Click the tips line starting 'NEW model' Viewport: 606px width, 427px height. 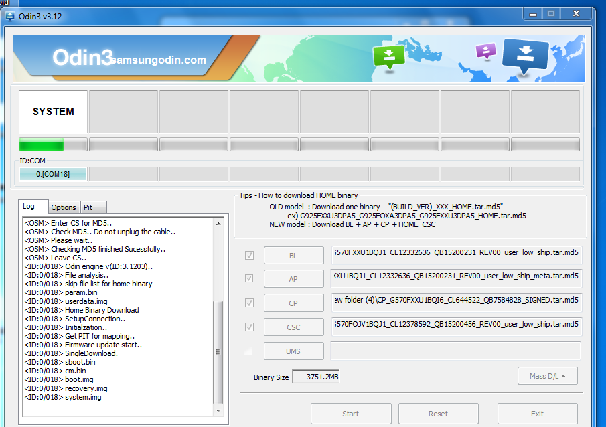click(x=352, y=224)
